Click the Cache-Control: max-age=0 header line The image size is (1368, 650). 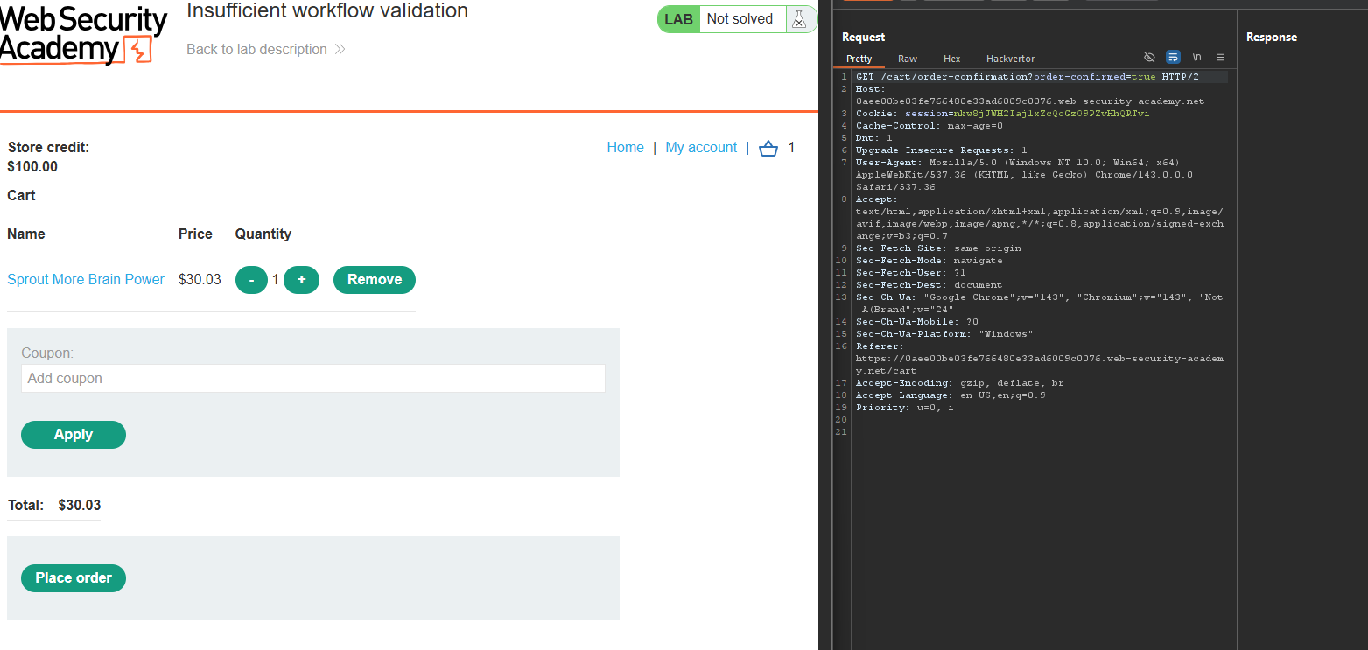pyautogui.click(x=929, y=126)
